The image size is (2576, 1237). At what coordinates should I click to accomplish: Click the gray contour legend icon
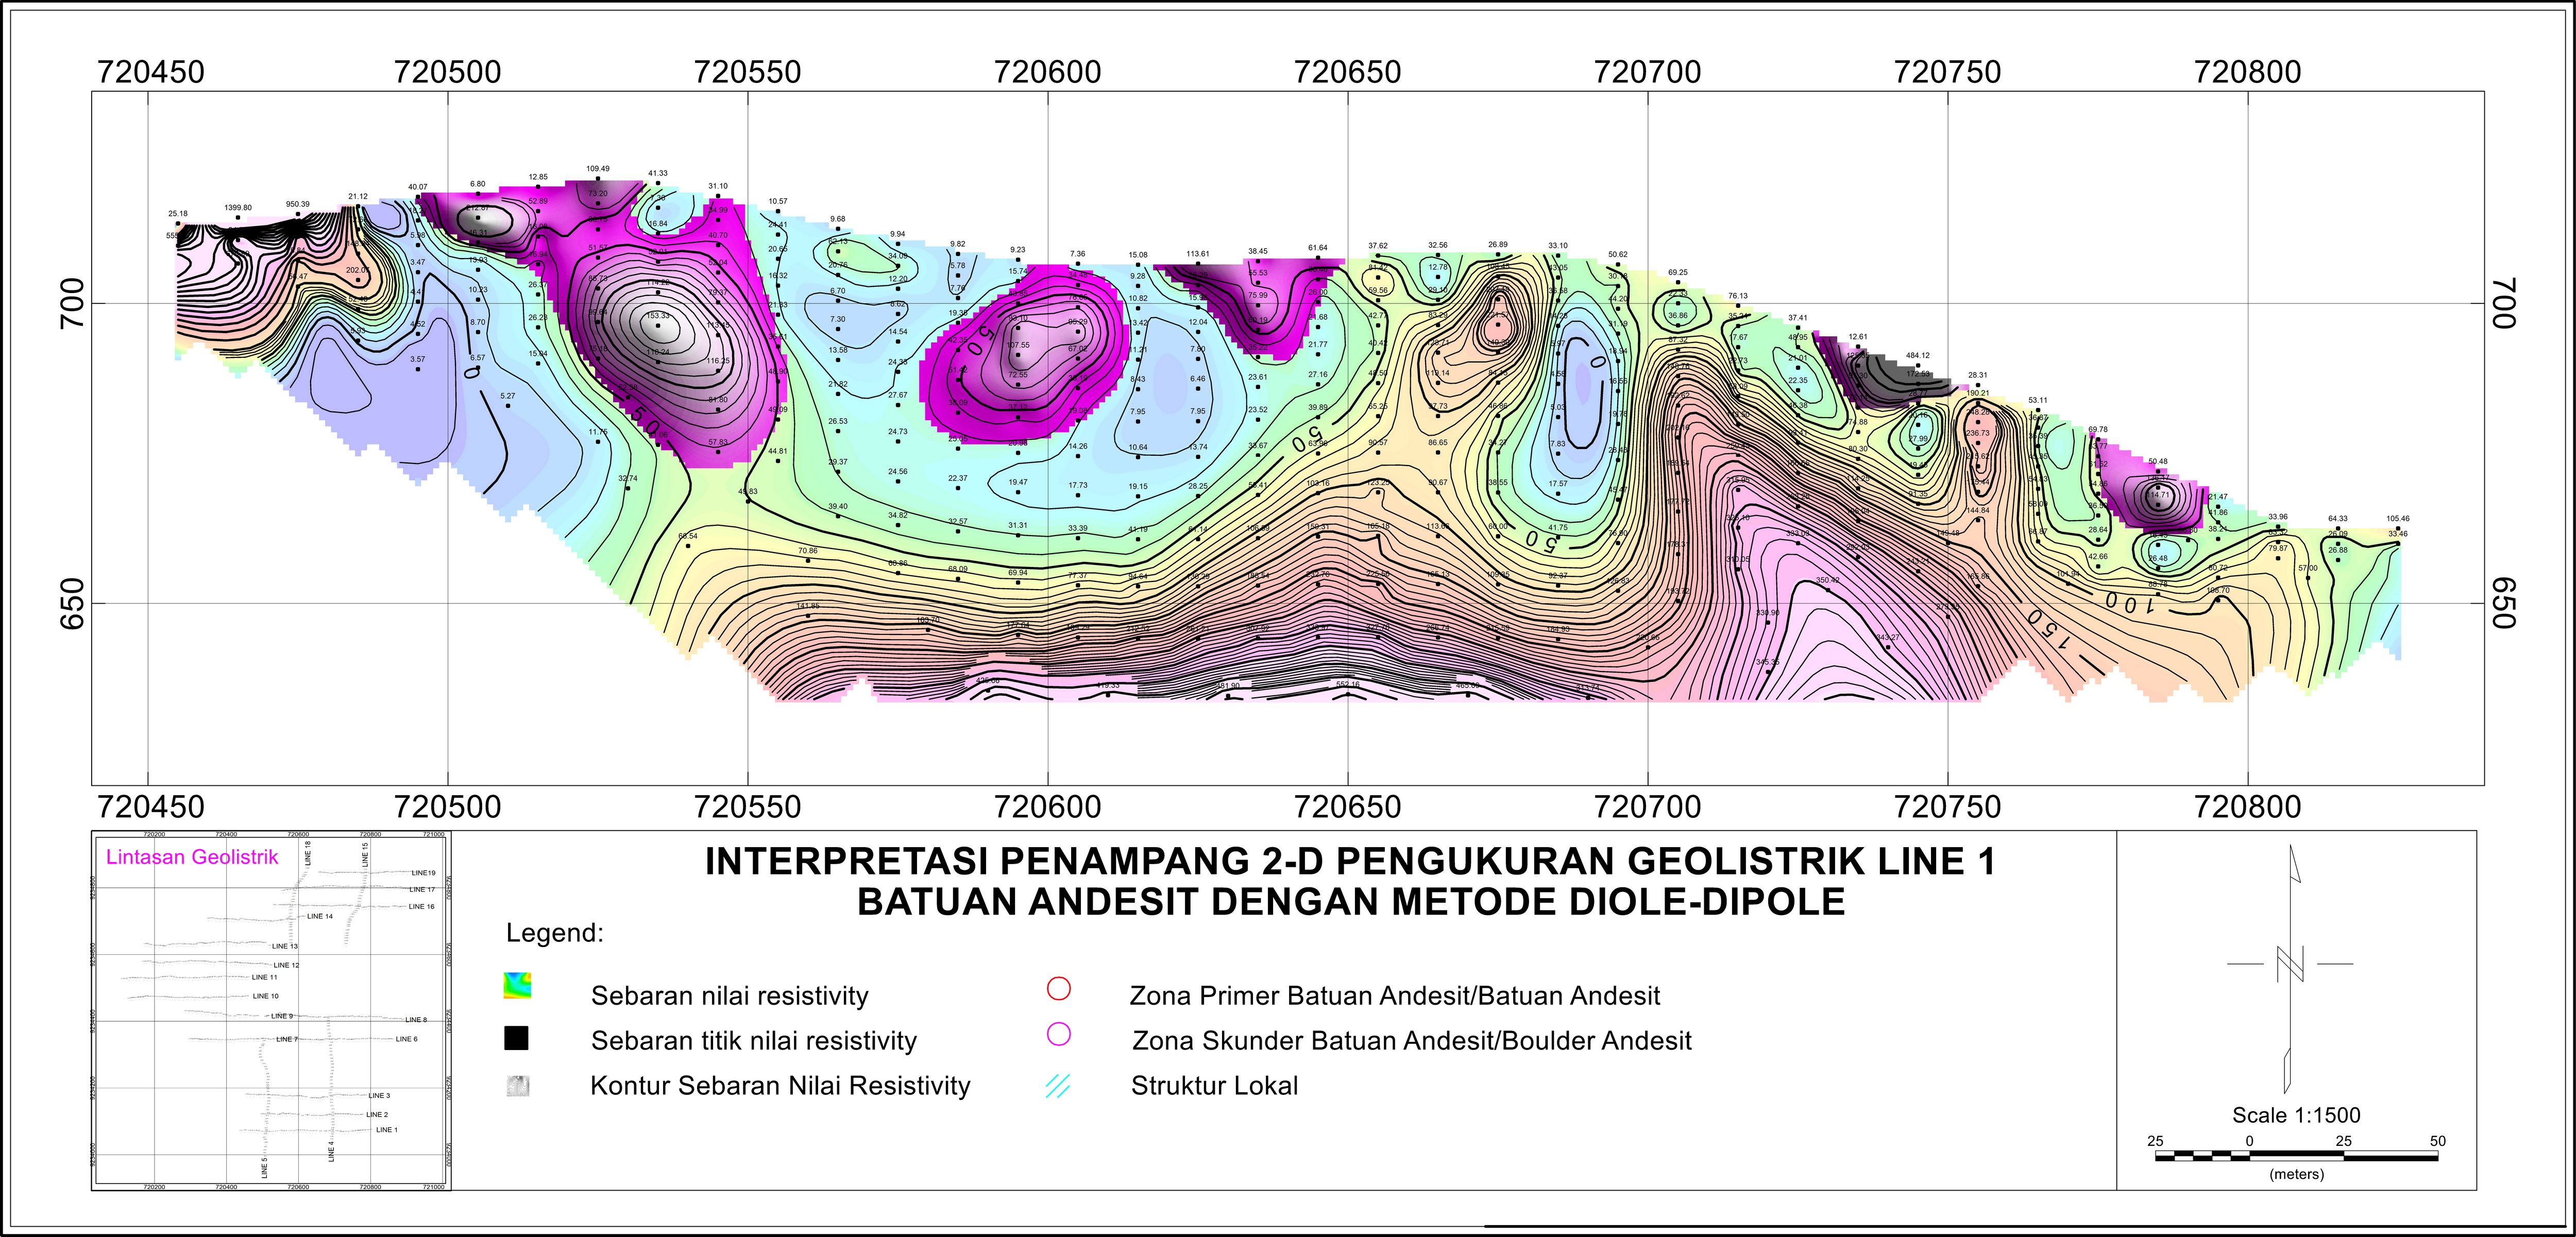point(517,1085)
